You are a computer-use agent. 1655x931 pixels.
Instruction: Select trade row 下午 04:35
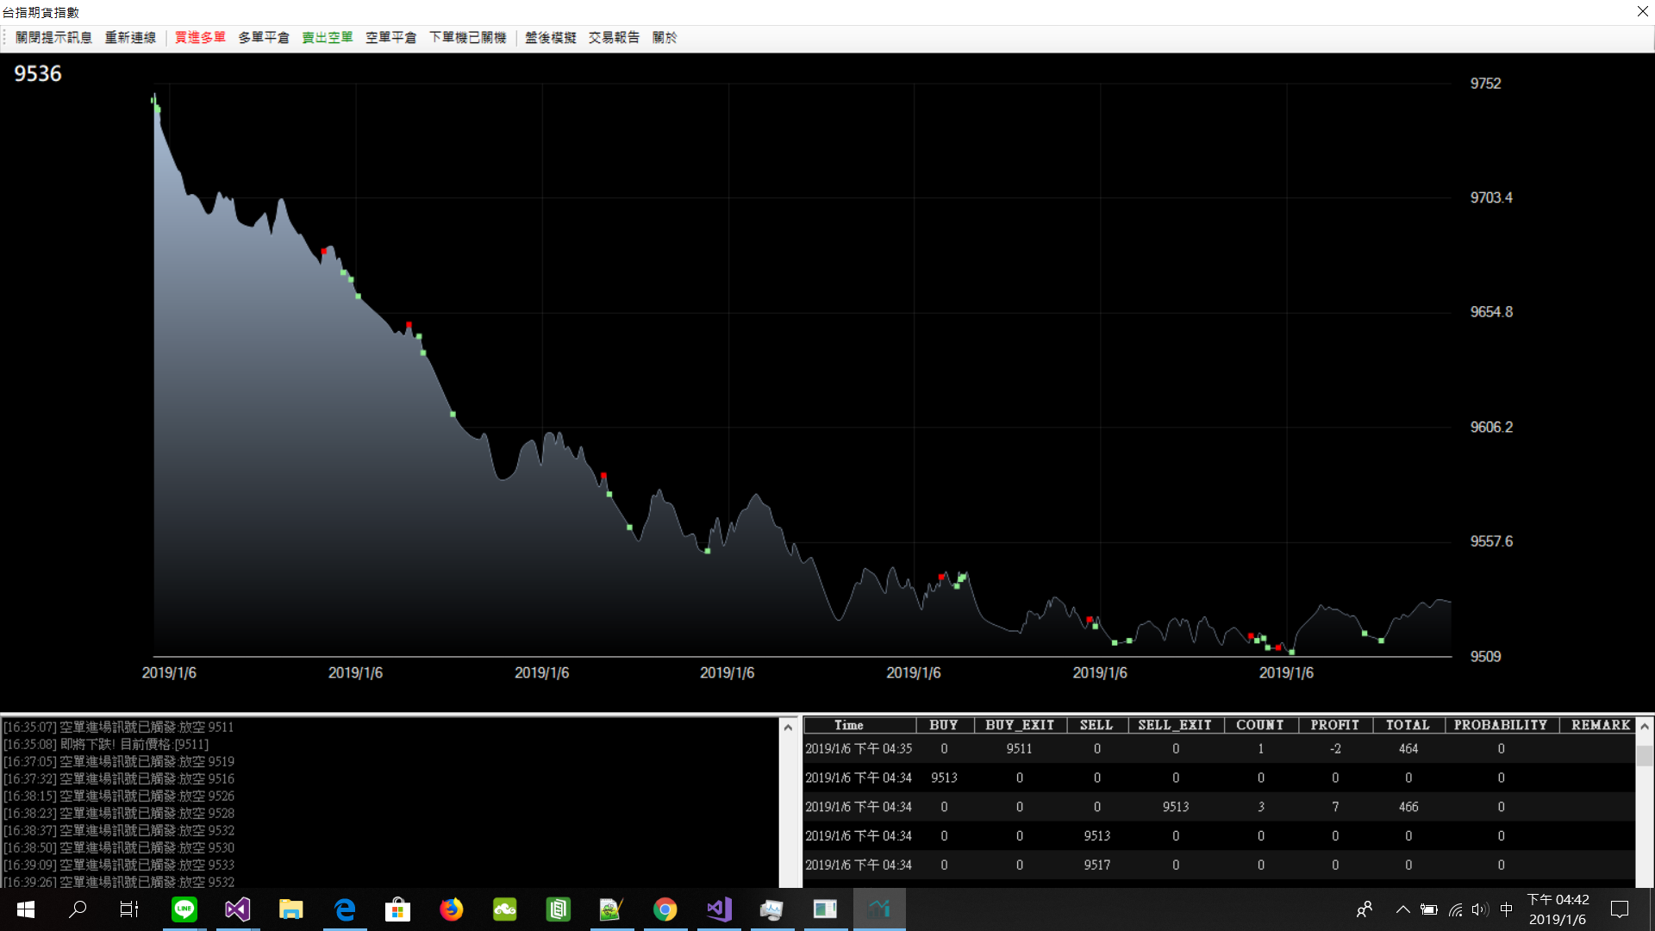pyautogui.click(x=1219, y=749)
